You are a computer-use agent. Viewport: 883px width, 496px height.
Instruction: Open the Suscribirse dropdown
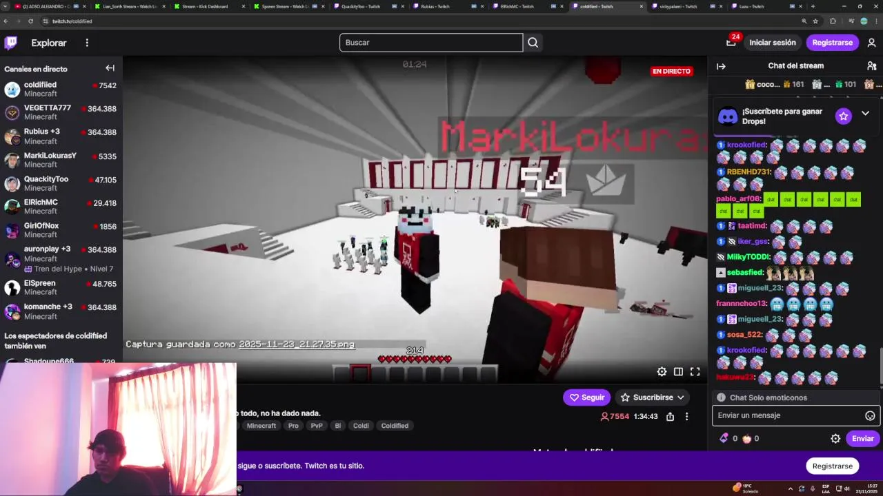pos(652,397)
